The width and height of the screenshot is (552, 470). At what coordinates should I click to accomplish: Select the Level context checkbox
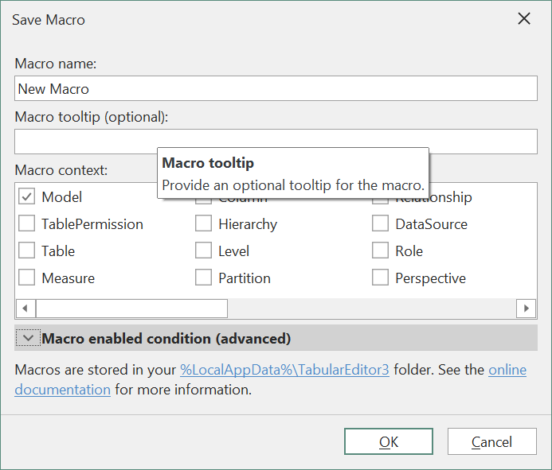[x=203, y=251]
